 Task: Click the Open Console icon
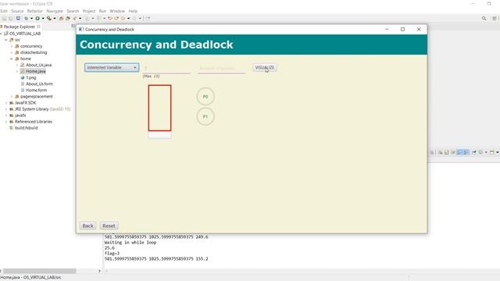click(x=492, y=153)
